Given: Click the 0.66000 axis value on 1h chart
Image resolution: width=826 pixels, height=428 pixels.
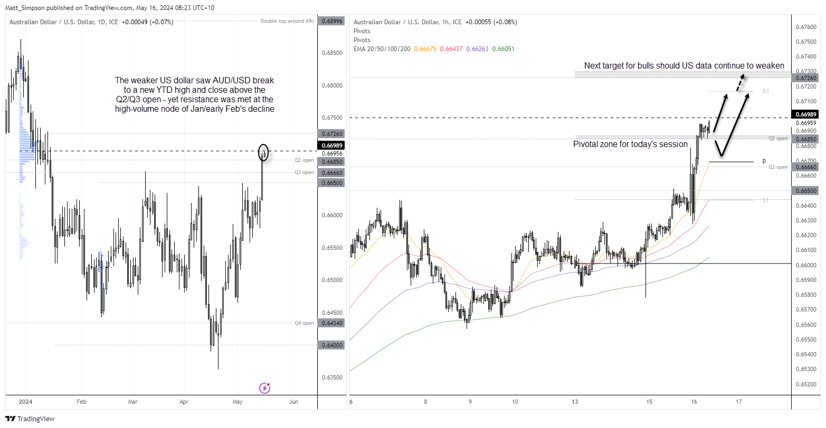Looking at the screenshot, I should click(x=806, y=265).
